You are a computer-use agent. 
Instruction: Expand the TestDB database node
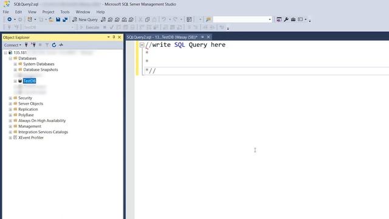point(15,81)
